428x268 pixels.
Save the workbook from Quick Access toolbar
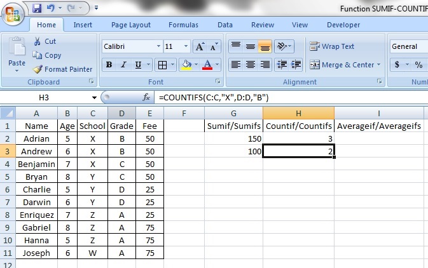click(36, 8)
